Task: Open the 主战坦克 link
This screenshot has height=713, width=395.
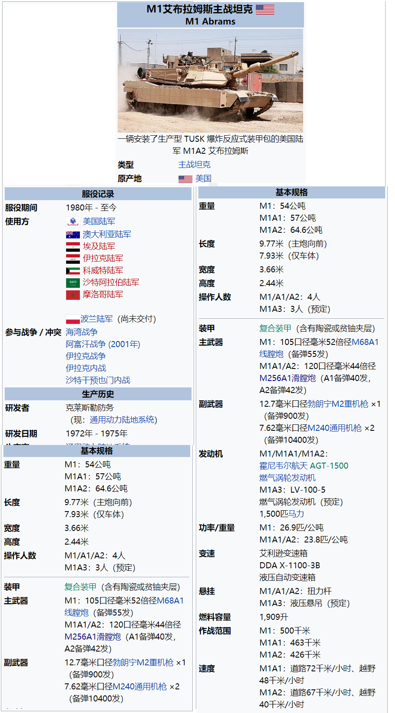Action: tap(194, 165)
